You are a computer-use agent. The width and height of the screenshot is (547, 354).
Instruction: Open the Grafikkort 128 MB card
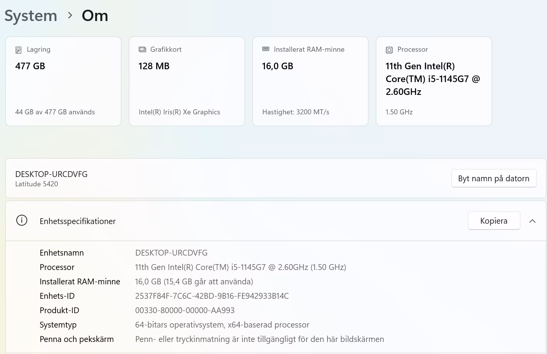coord(187,81)
